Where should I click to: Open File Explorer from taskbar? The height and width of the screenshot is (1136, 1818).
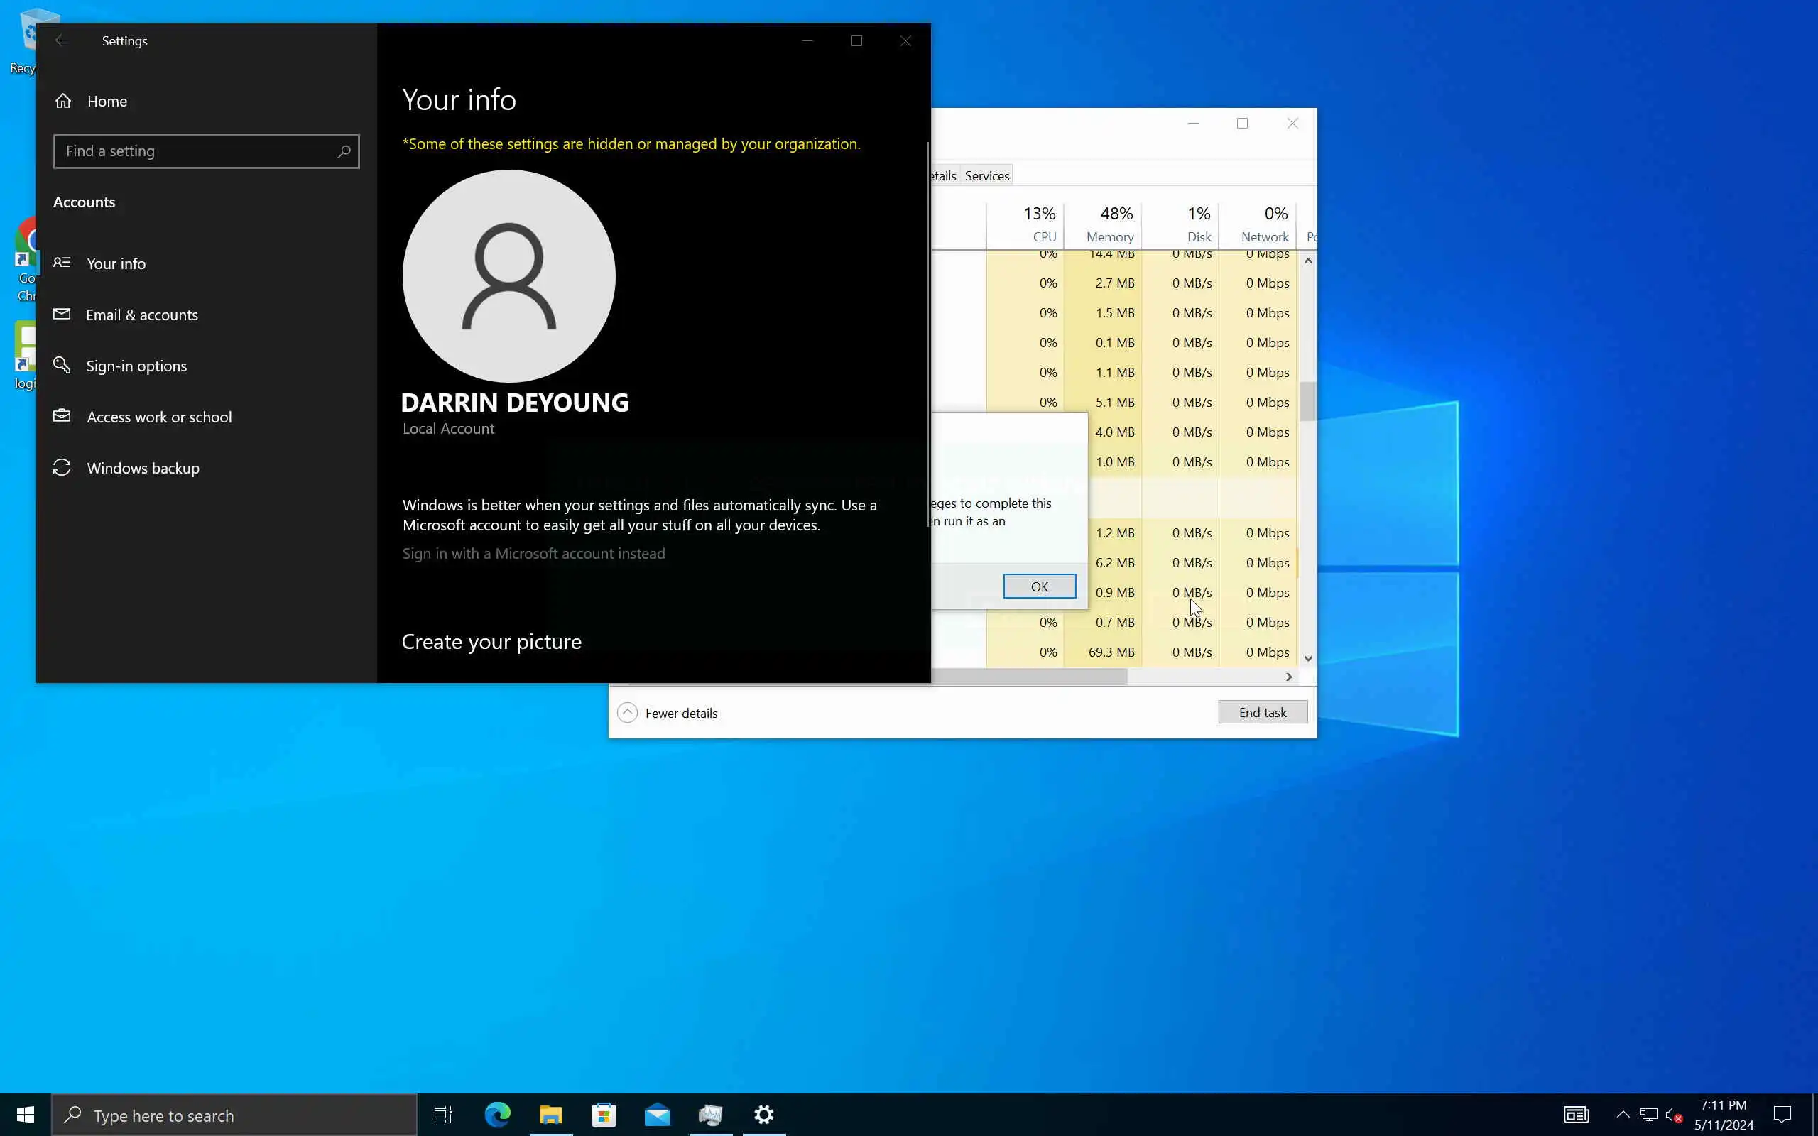(550, 1115)
